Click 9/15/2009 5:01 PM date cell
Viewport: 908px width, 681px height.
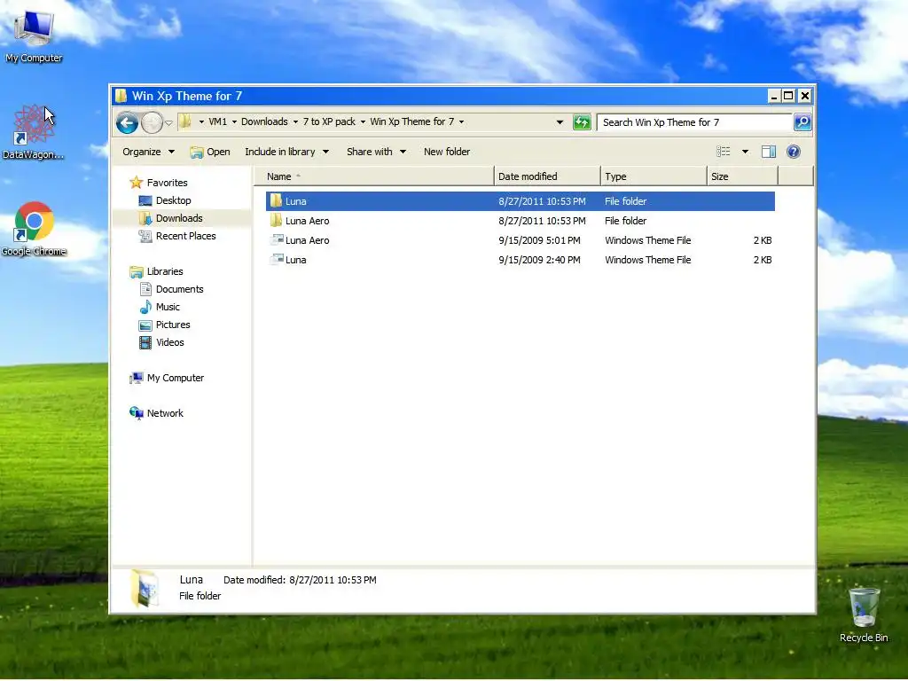point(539,240)
